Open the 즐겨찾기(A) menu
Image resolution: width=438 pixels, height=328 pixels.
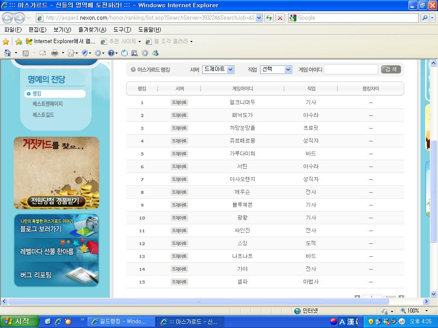click(x=92, y=29)
